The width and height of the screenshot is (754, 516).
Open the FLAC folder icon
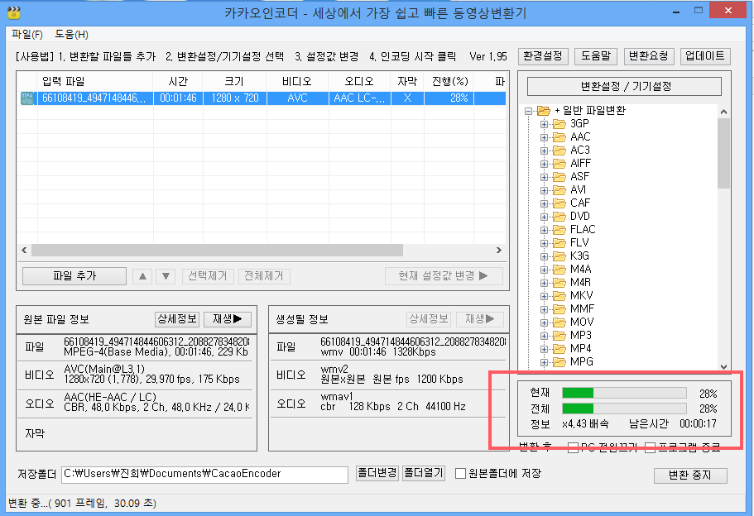(x=559, y=230)
